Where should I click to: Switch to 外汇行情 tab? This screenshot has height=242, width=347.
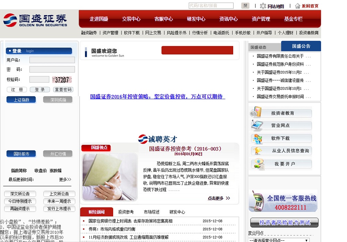pyautogui.click(x=58, y=154)
